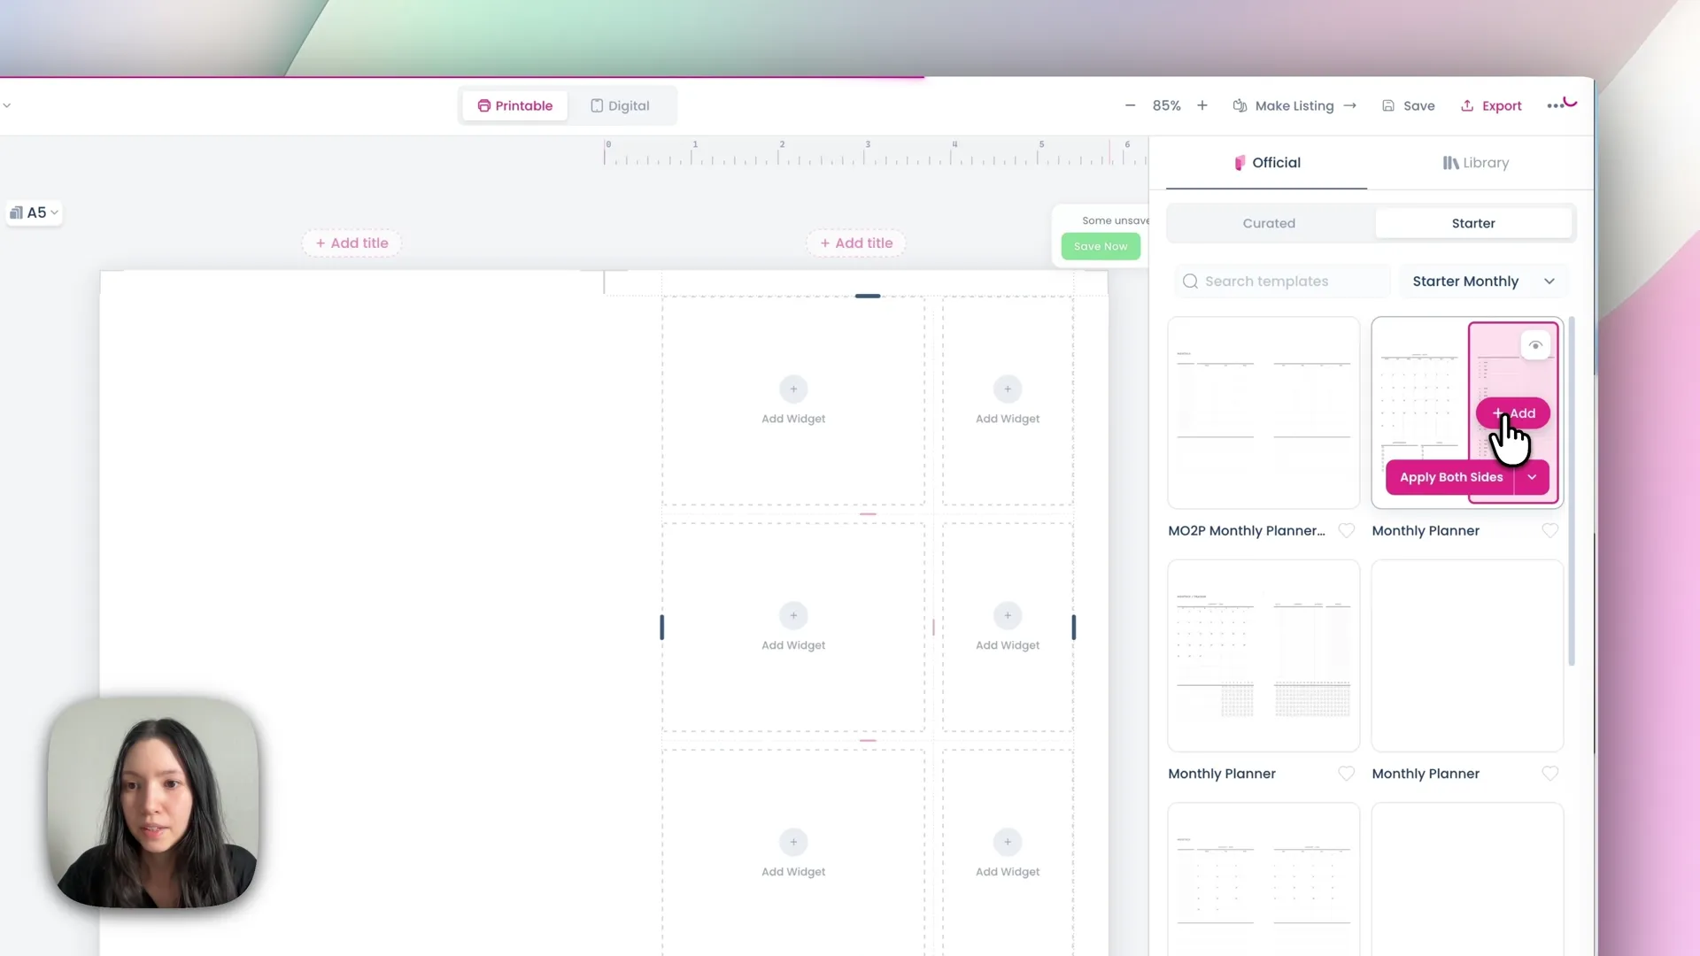1700x956 pixels.
Task: Click the layout's right edge resize handle
Action: (1074, 628)
